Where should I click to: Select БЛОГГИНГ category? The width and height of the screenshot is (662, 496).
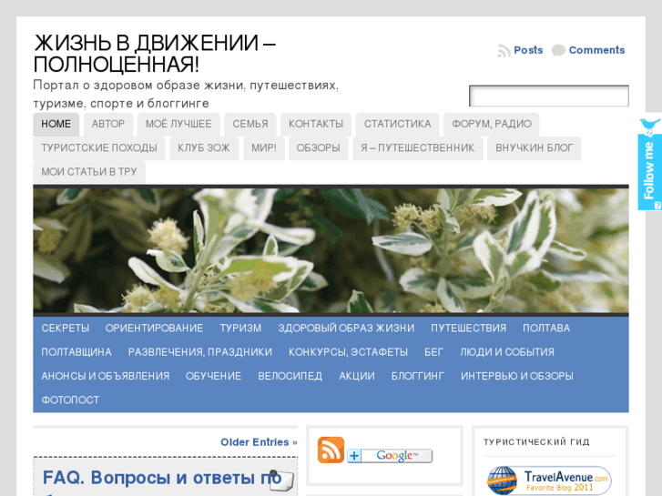pyautogui.click(x=418, y=377)
